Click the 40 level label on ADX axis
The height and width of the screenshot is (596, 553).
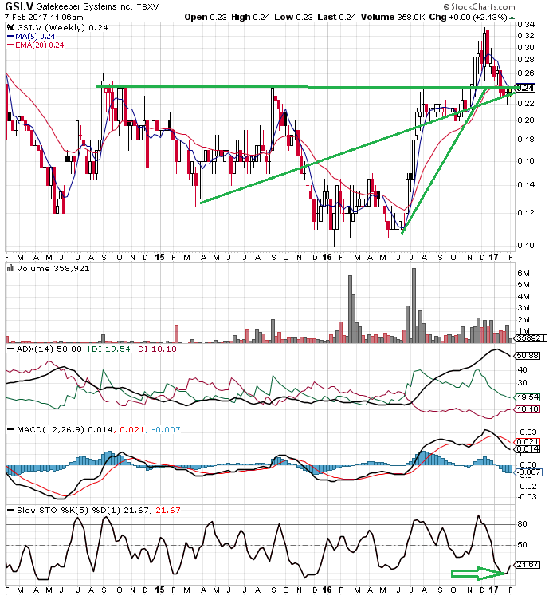tap(523, 369)
